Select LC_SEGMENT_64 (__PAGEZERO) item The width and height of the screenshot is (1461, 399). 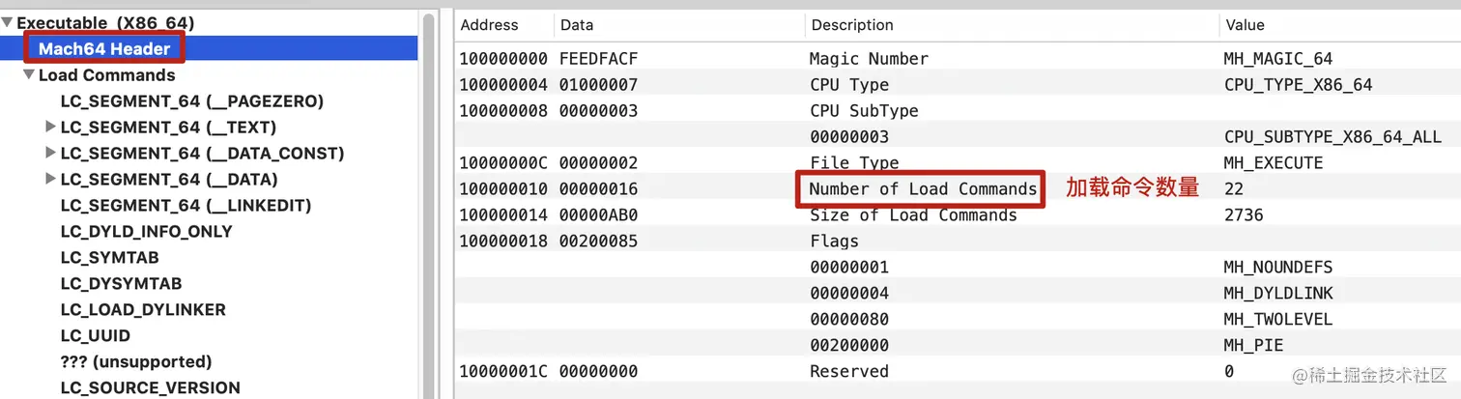pos(191,100)
